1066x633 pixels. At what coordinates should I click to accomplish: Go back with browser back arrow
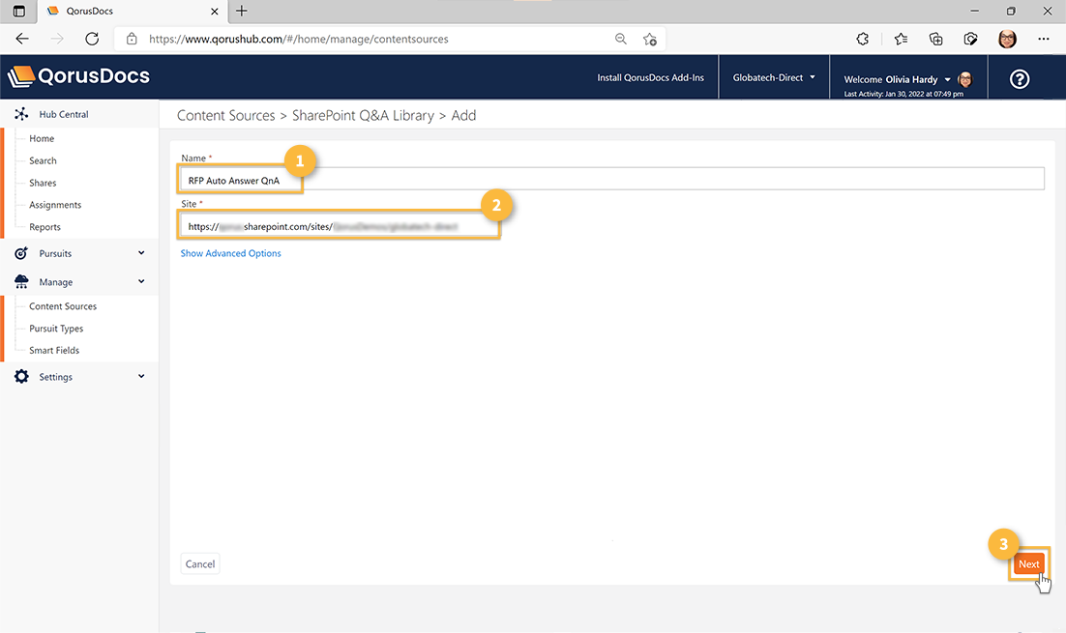(x=21, y=39)
